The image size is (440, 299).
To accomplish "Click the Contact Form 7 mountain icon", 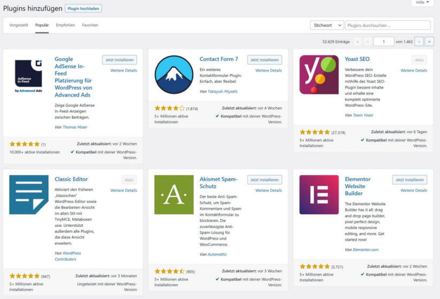I will point(174,75).
